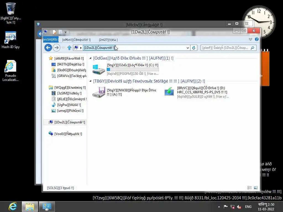283x212 pixels.
Task: Launch Internet Explorer from the taskbar
Action: [13, 206]
